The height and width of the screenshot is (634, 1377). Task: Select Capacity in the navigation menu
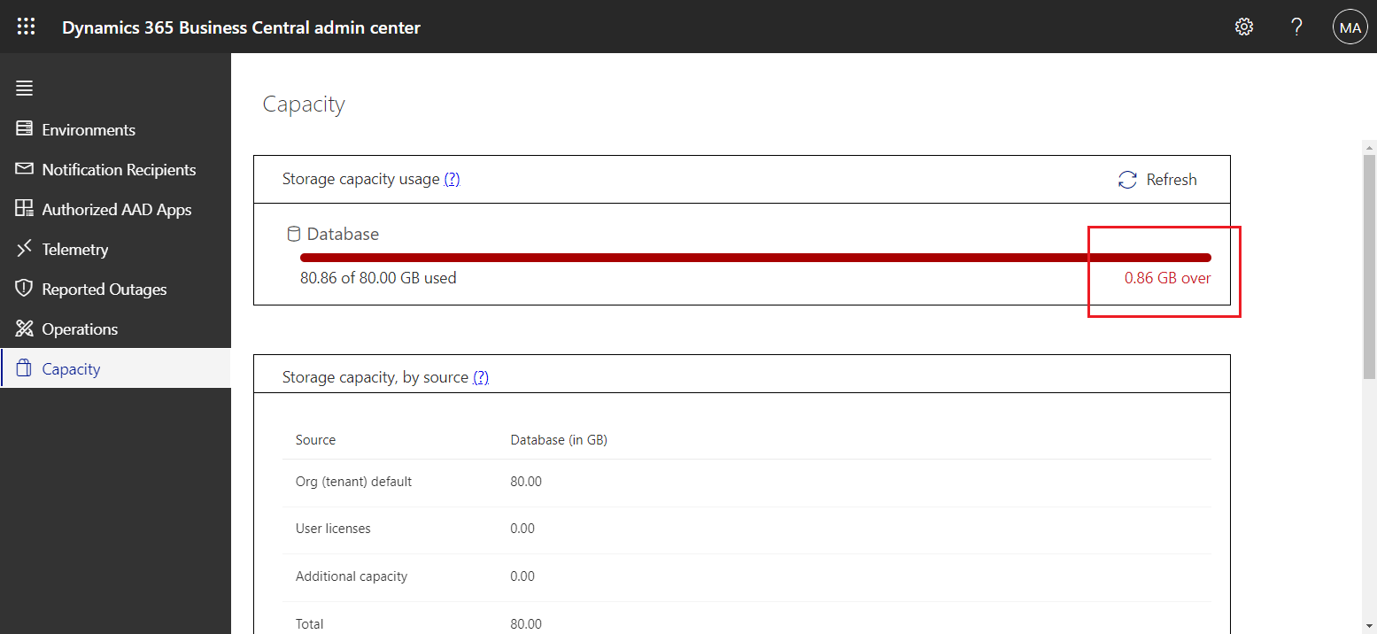click(71, 368)
